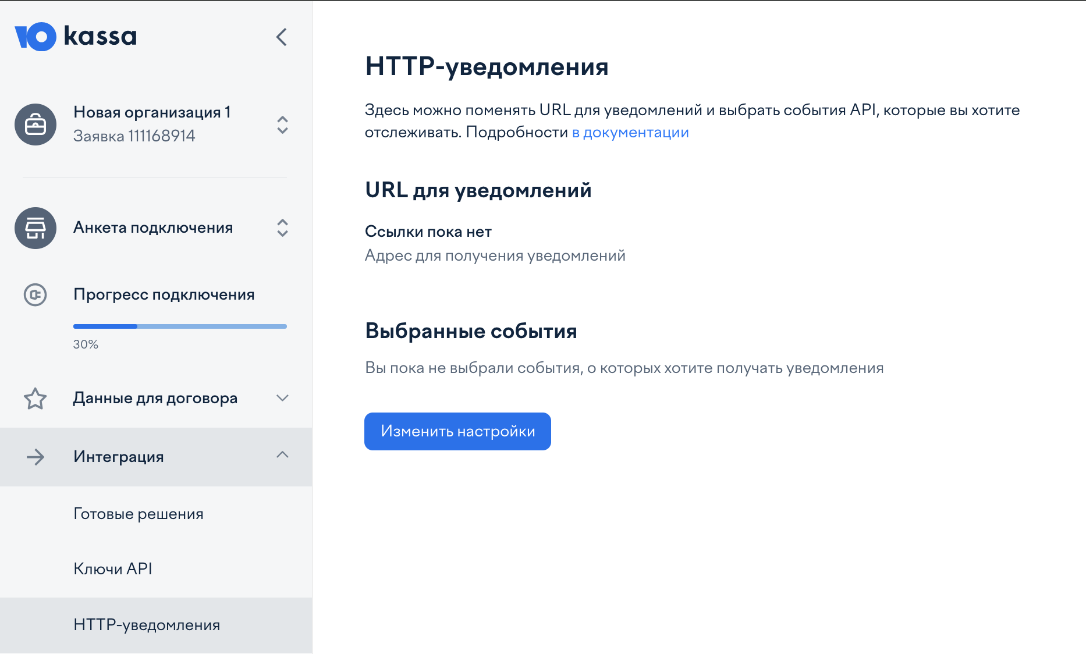Select Новая организация 1 entry
This screenshot has width=1086, height=654.
tap(152, 112)
